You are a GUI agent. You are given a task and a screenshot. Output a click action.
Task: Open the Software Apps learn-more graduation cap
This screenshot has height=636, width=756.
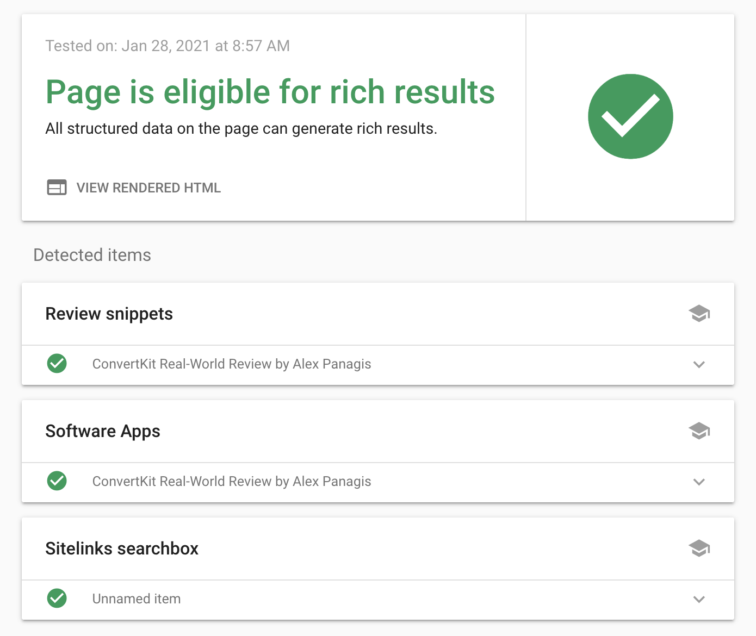[699, 431]
